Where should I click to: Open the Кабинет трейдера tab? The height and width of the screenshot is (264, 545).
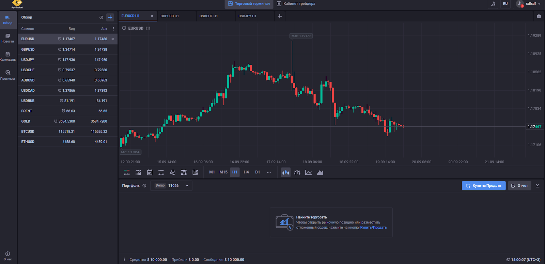click(x=296, y=4)
